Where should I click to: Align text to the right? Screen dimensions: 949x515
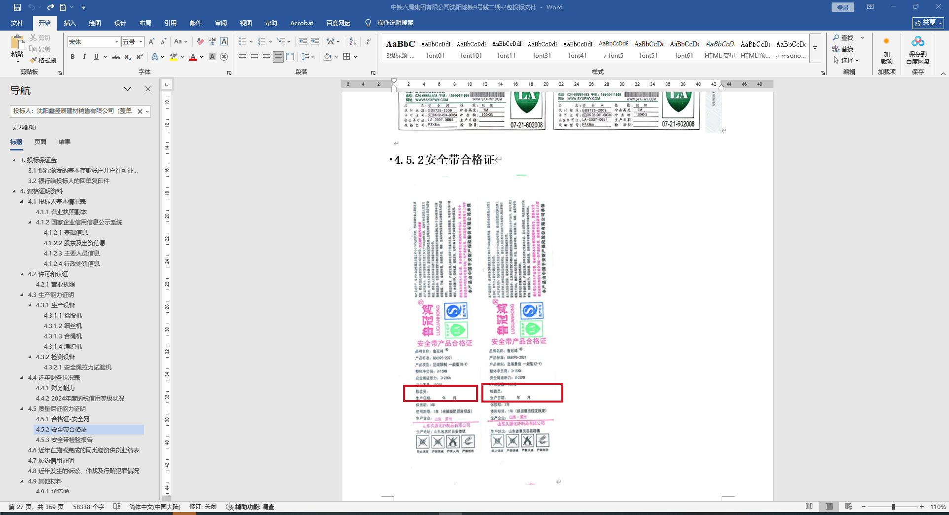(266, 57)
